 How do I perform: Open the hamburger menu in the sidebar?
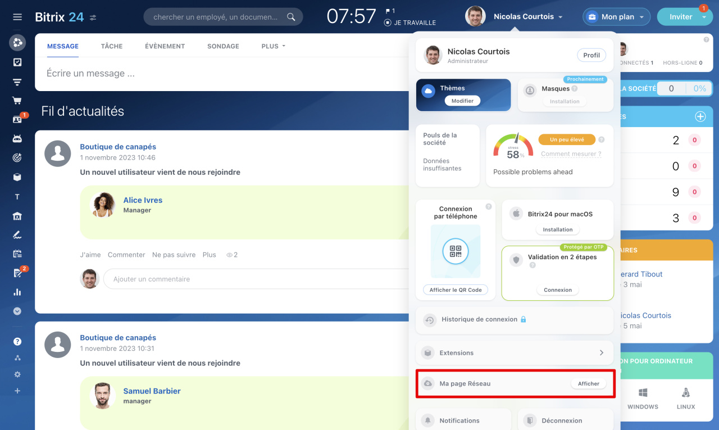[17, 17]
